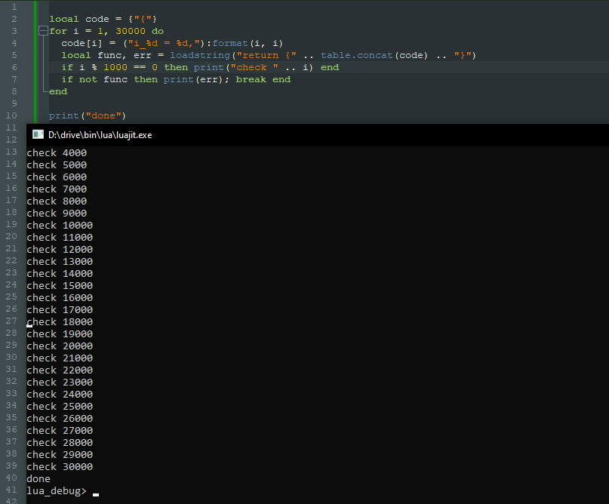Click console line 'check 20000'
The image size is (609, 504).
tap(60, 346)
